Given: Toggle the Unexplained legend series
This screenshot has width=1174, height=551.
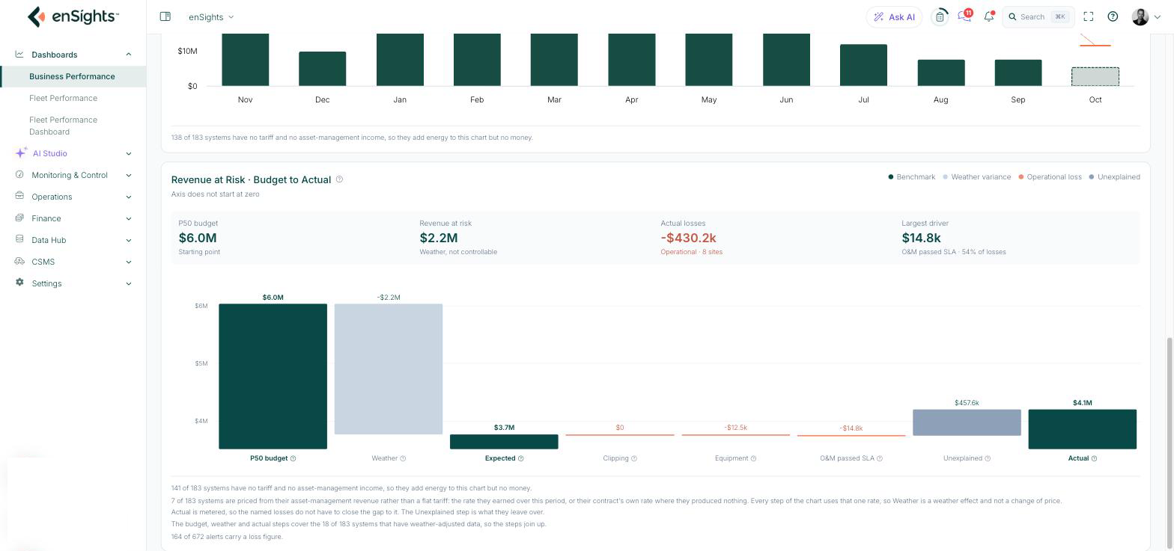Looking at the screenshot, I should (x=1115, y=177).
